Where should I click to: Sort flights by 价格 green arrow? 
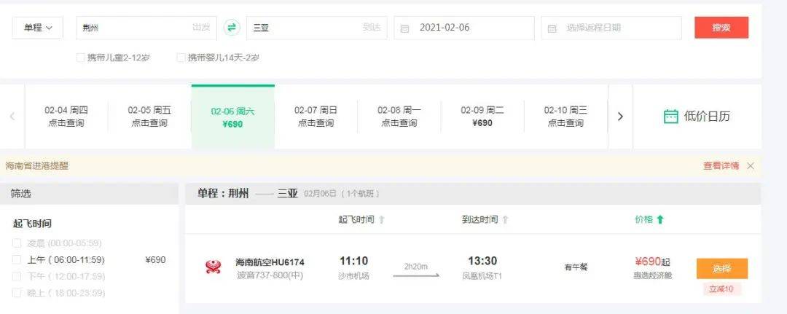660,220
